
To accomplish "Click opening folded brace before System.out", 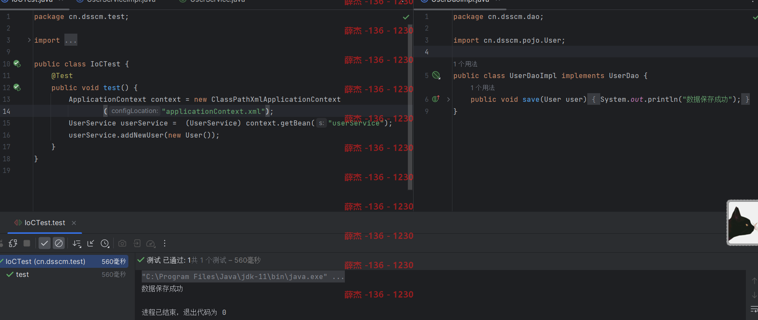I will pyautogui.click(x=594, y=99).
